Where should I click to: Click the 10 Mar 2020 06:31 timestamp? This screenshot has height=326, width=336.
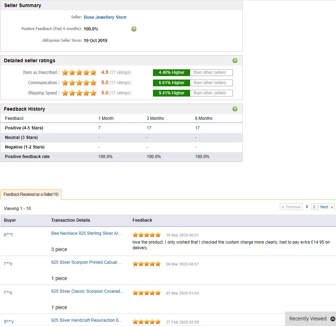pyautogui.click(x=182, y=235)
